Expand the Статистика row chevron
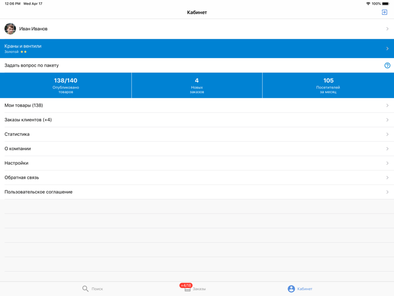Viewport: 394px width, 296px height. click(387, 134)
